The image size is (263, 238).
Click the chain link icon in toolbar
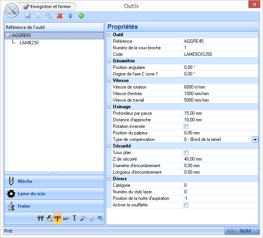[x=49, y=16]
